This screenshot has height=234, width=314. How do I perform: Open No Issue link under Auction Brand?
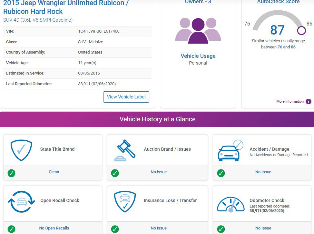coord(159,172)
